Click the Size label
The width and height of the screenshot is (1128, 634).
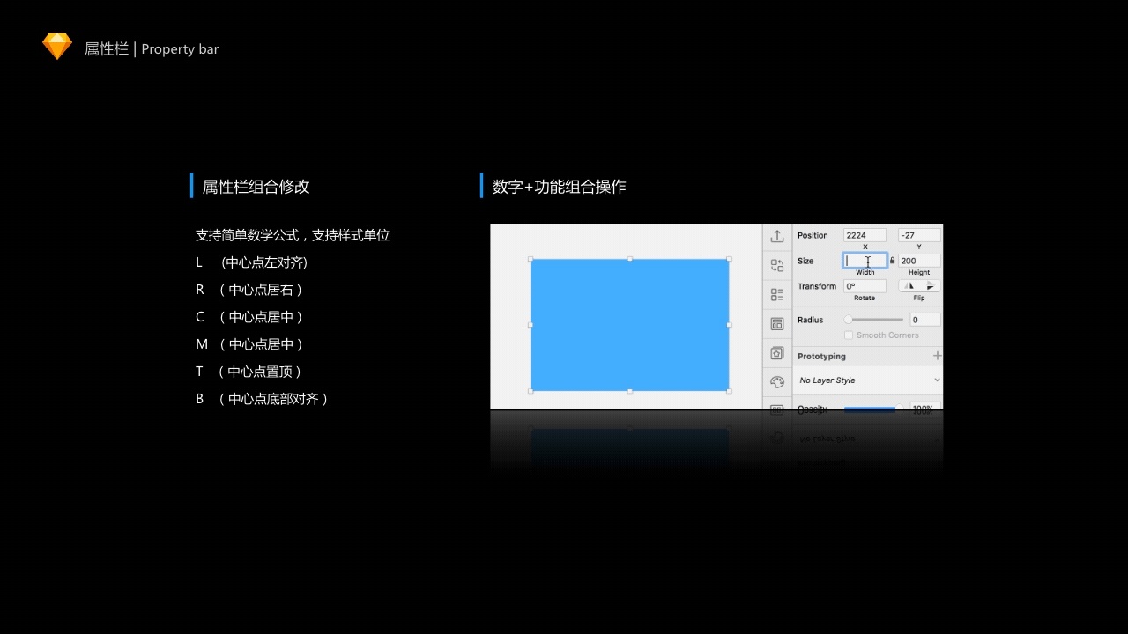point(805,261)
